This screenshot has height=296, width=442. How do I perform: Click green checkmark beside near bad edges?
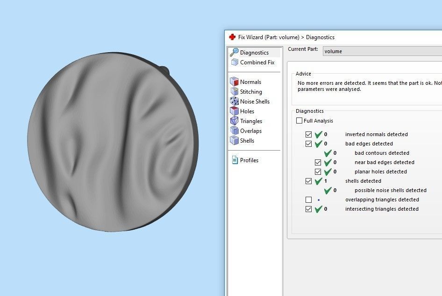[328, 162]
